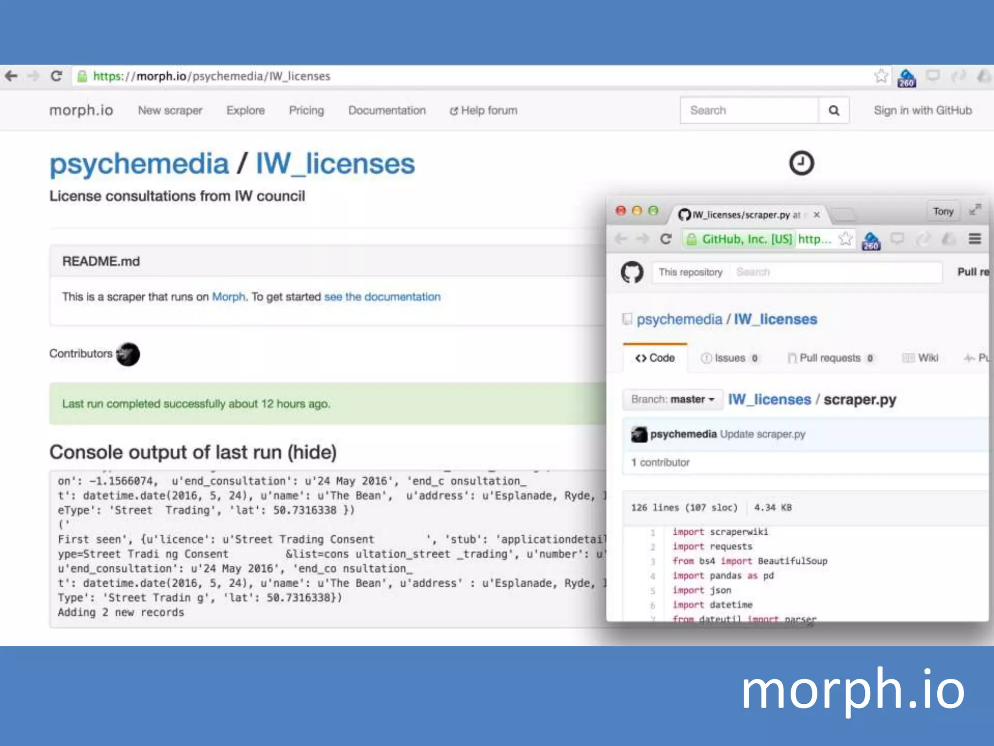Click line number 1 in scraper.py
Viewport: 994px width, 746px height.
tap(653, 532)
